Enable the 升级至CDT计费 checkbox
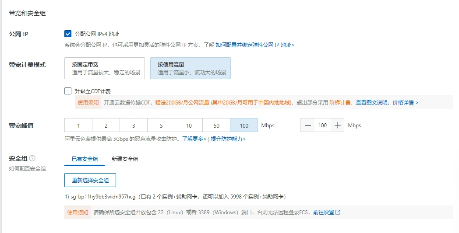This screenshot has width=459, height=233. [68, 91]
